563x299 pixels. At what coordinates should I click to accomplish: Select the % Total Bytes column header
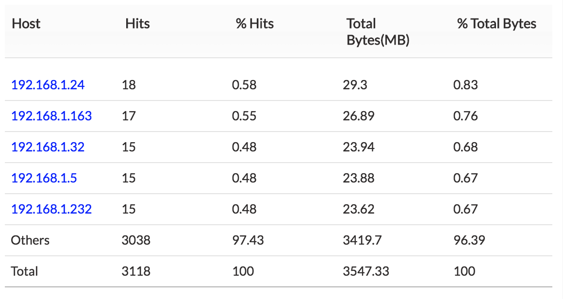[x=497, y=24]
